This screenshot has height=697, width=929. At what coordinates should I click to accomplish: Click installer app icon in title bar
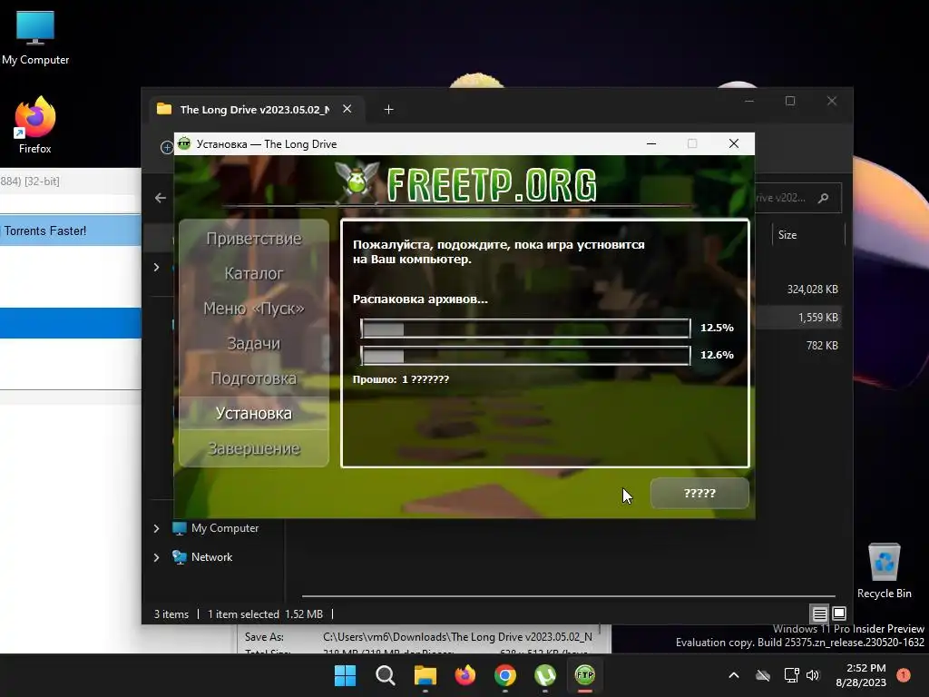point(184,143)
